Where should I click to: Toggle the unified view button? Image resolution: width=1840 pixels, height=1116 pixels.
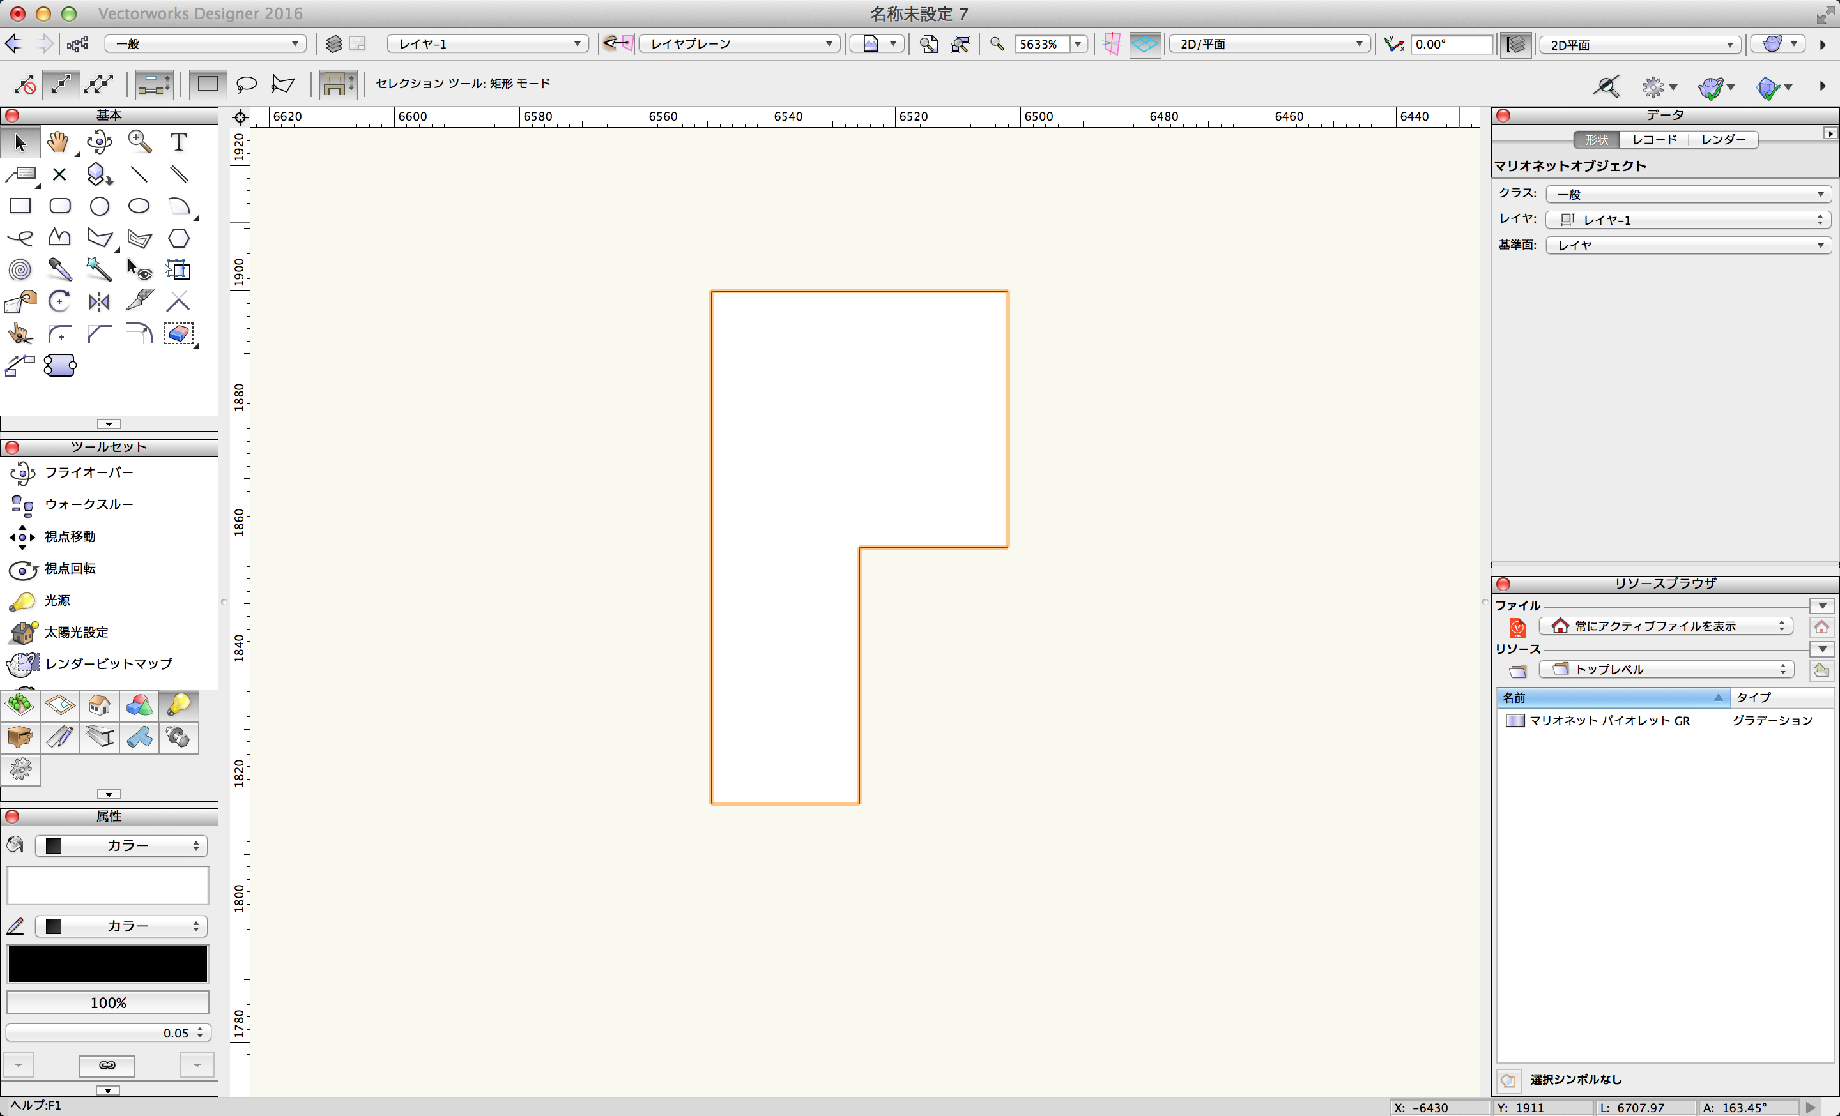[x=1516, y=44]
